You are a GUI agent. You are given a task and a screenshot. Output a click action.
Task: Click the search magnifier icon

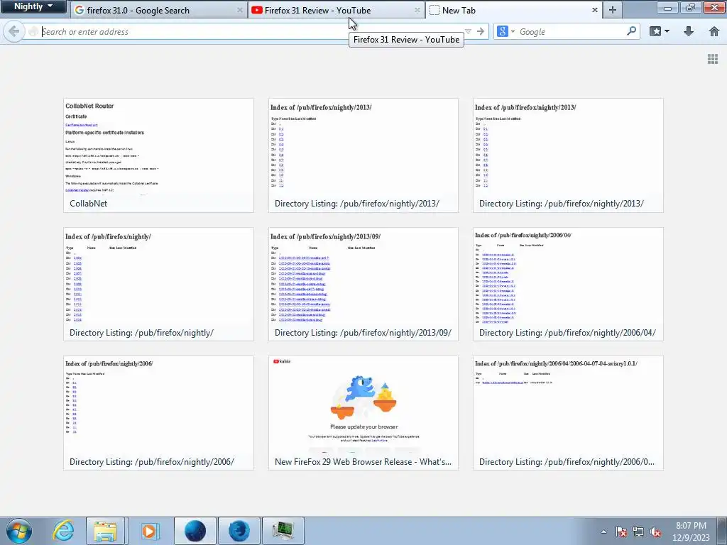pyautogui.click(x=631, y=31)
